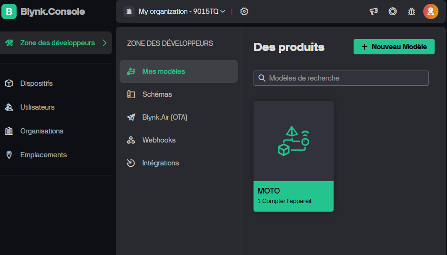This screenshot has width=447, height=255.
Task: Focus the Modèles de recherche field
Action: pos(341,78)
